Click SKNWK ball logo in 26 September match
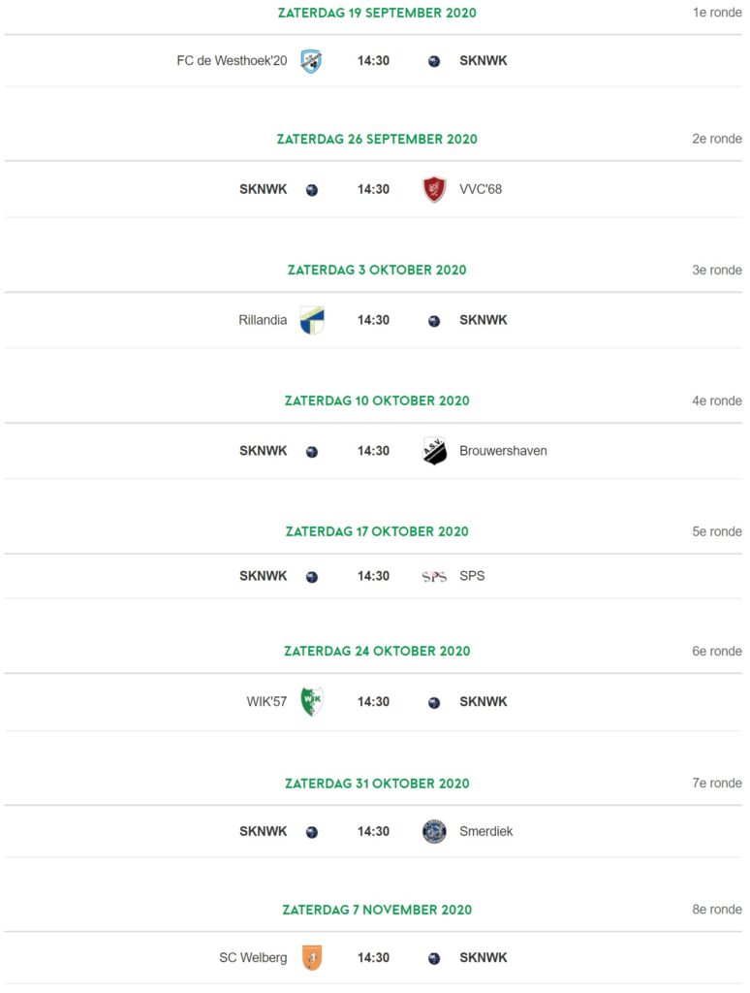The height and width of the screenshot is (993, 750). coord(312,190)
